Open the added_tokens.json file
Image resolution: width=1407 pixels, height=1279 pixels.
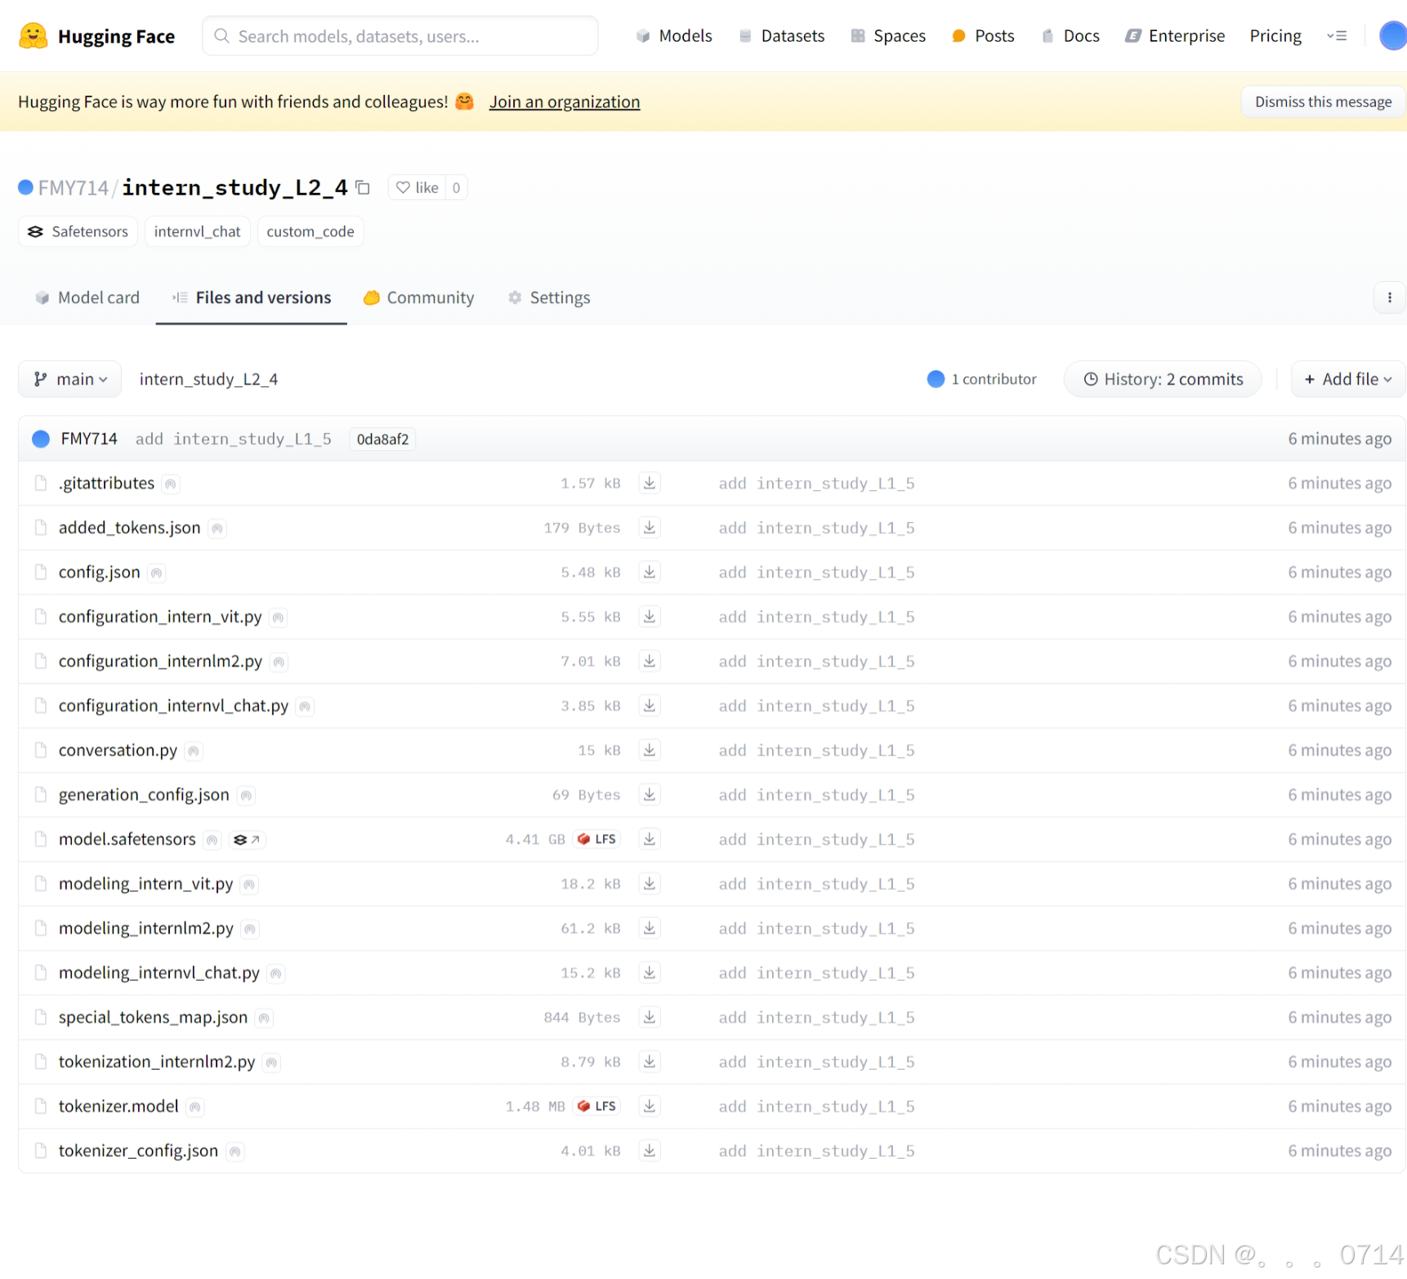[x=129, y=528]
